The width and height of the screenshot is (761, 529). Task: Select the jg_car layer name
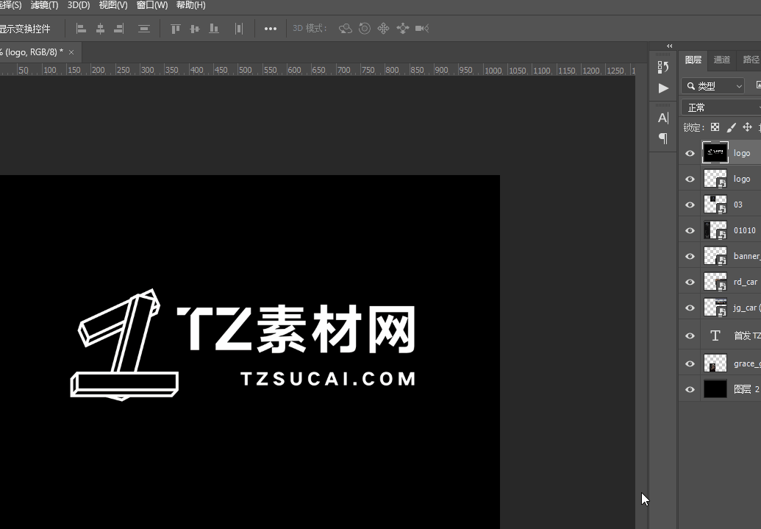click(x=746, y=308)
